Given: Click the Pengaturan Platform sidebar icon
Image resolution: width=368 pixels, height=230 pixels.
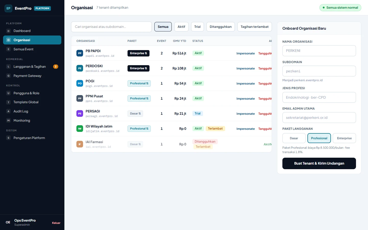Looking at the screenshot, I should [x=8, y=138].
